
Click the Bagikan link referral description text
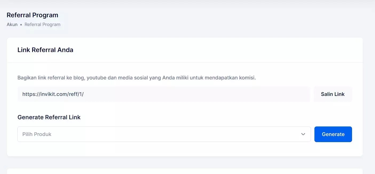coord(137,78)
